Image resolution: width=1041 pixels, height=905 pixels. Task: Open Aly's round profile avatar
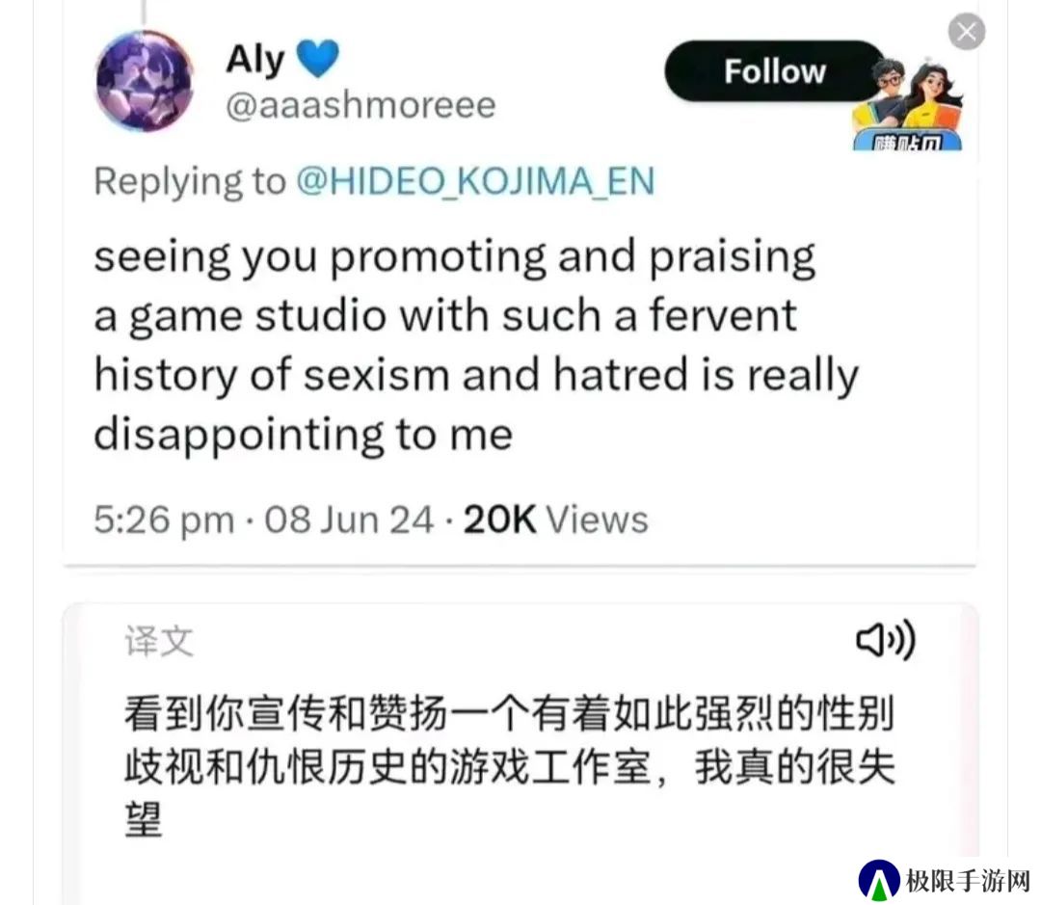(x=144, y=81)
